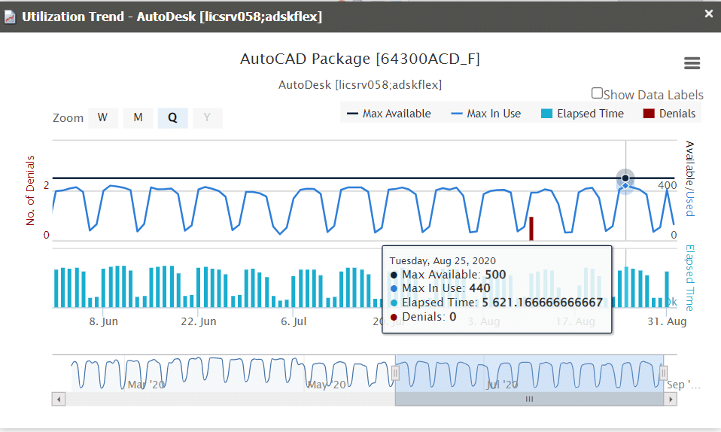This screenshot has width=721, height=432.
Task: Click Mar '20 label in navigator
Action: (x=146, y=385)
